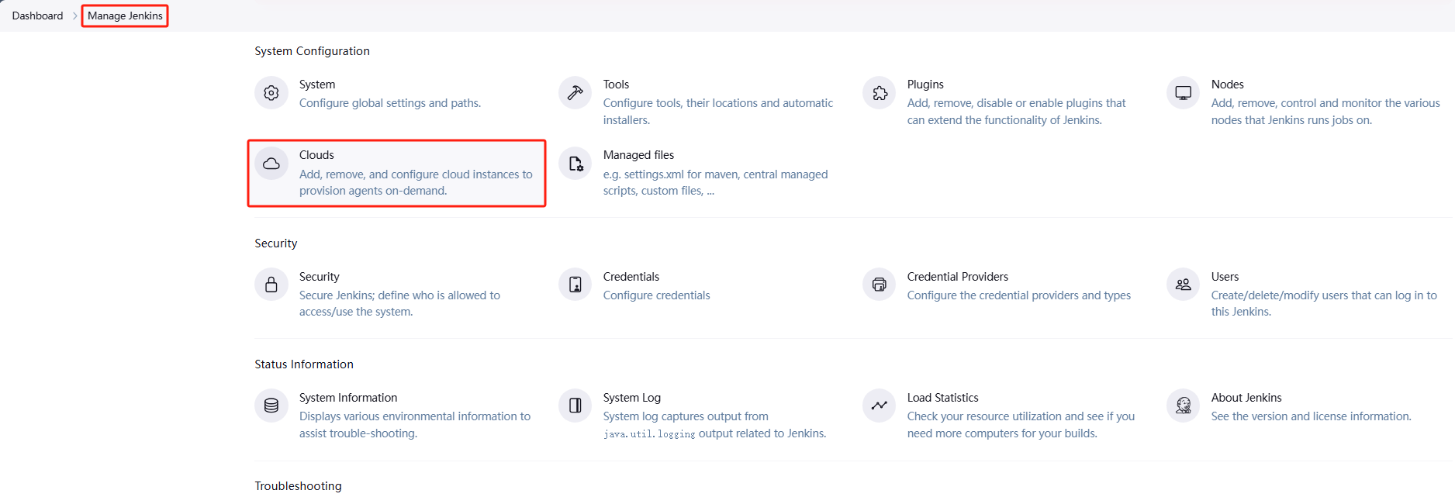Screen dimensions: 1455x504
Task: Open the System Information title link
Action: [x=348, y=398]
